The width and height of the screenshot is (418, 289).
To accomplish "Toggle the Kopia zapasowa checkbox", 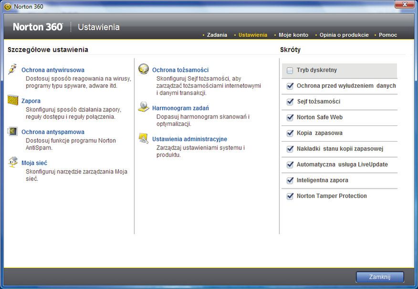I will pyautogui.click(x=290, y=133).
